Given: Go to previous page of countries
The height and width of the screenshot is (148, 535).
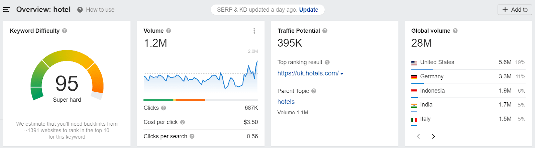Looking at the screenshot, I should click(x=418, y=136).
